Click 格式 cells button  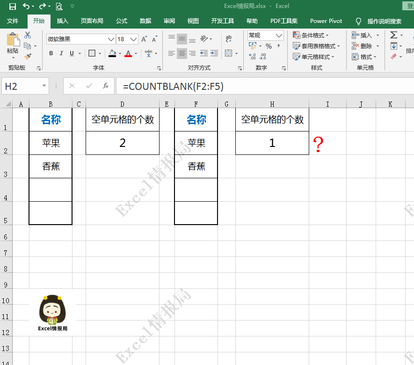(x=364, y=57)
